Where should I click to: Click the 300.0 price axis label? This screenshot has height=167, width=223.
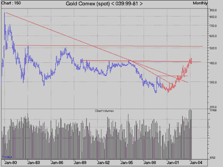click(213, 82)
